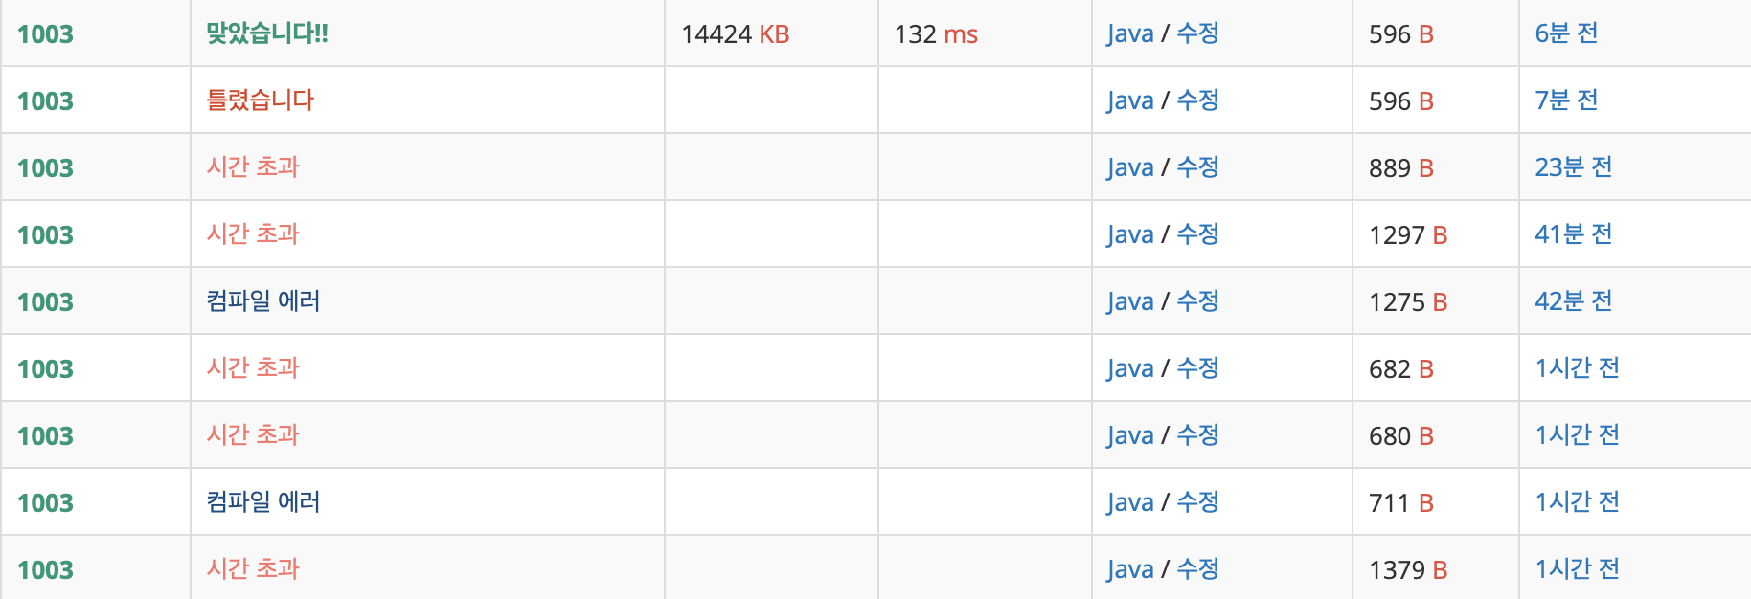This screenshot has width=1751, height=599.
Task: Open the Java source of the 680 B submission
Action: click(1130, 436)
